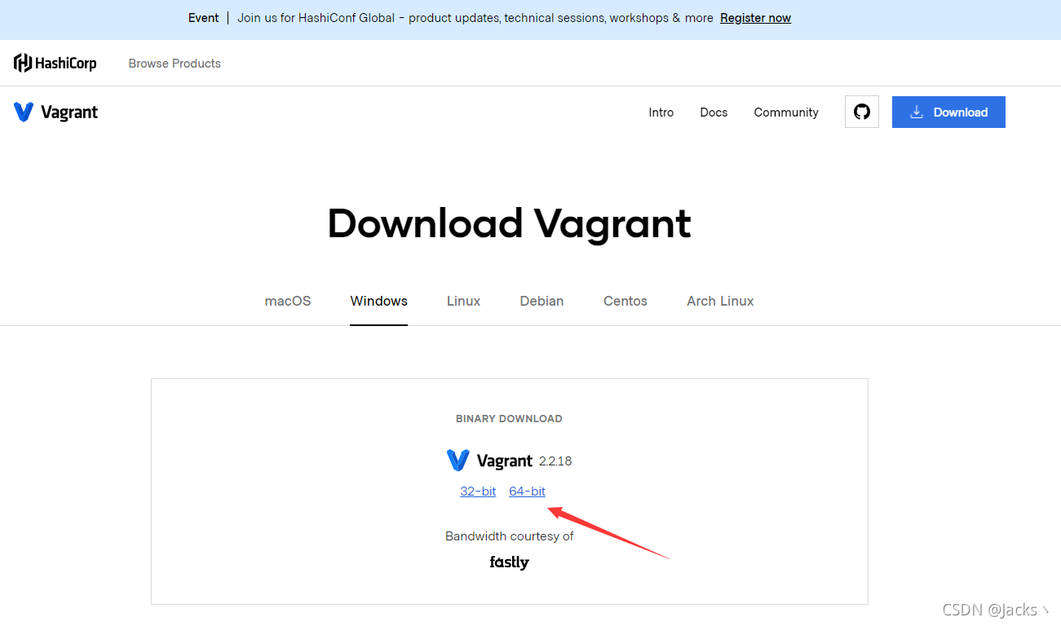Click the Fastly logo

(509, 562)
